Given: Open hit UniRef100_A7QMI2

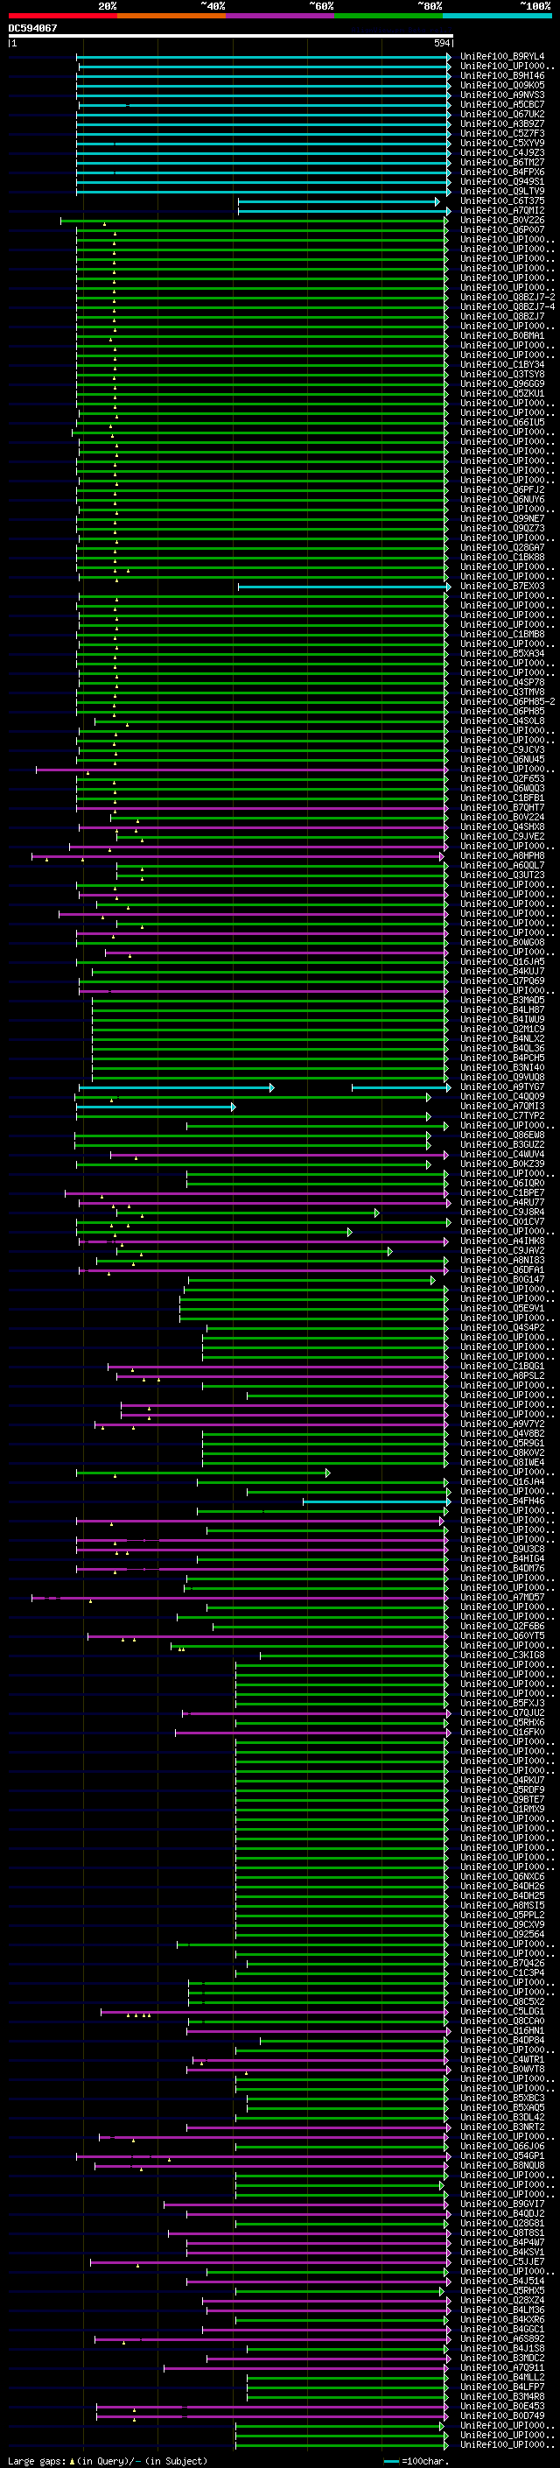Looking at the screenshot, I should pyautogui.click(x=502, y=211).
